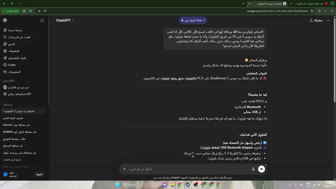The image size is (336, 189).
Task: Click the ChatGPT logo in sidebar
Action: 5,20
